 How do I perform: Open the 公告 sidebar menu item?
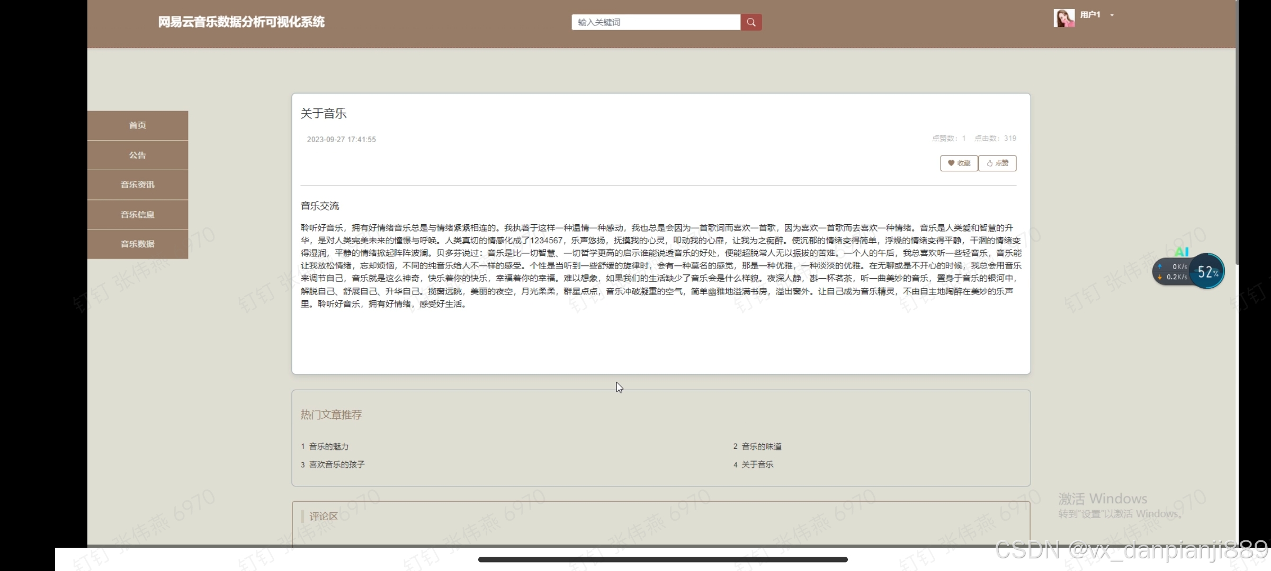pyautogui.click(x=138, y=155)
